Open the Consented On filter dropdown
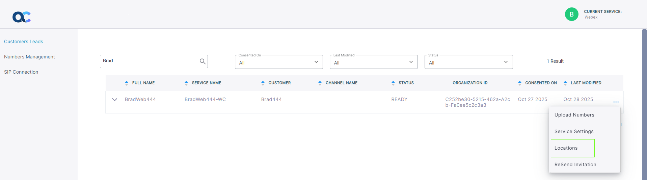The width and height of the screenshot is (647, 180). click(279, 62)
